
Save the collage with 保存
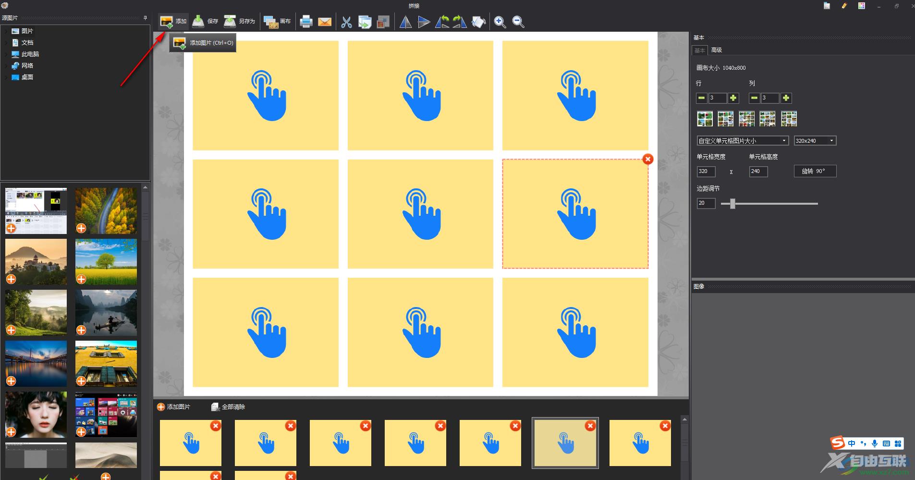(x=205, y=22)
